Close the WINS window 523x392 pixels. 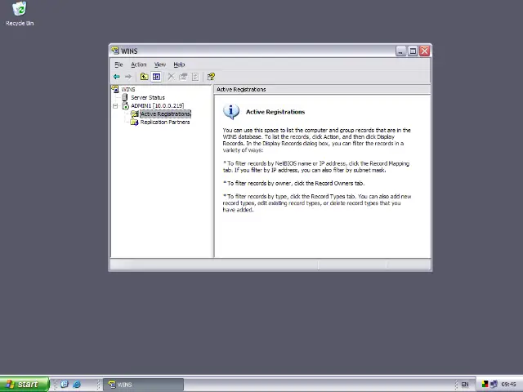click(x=425, y=51)
